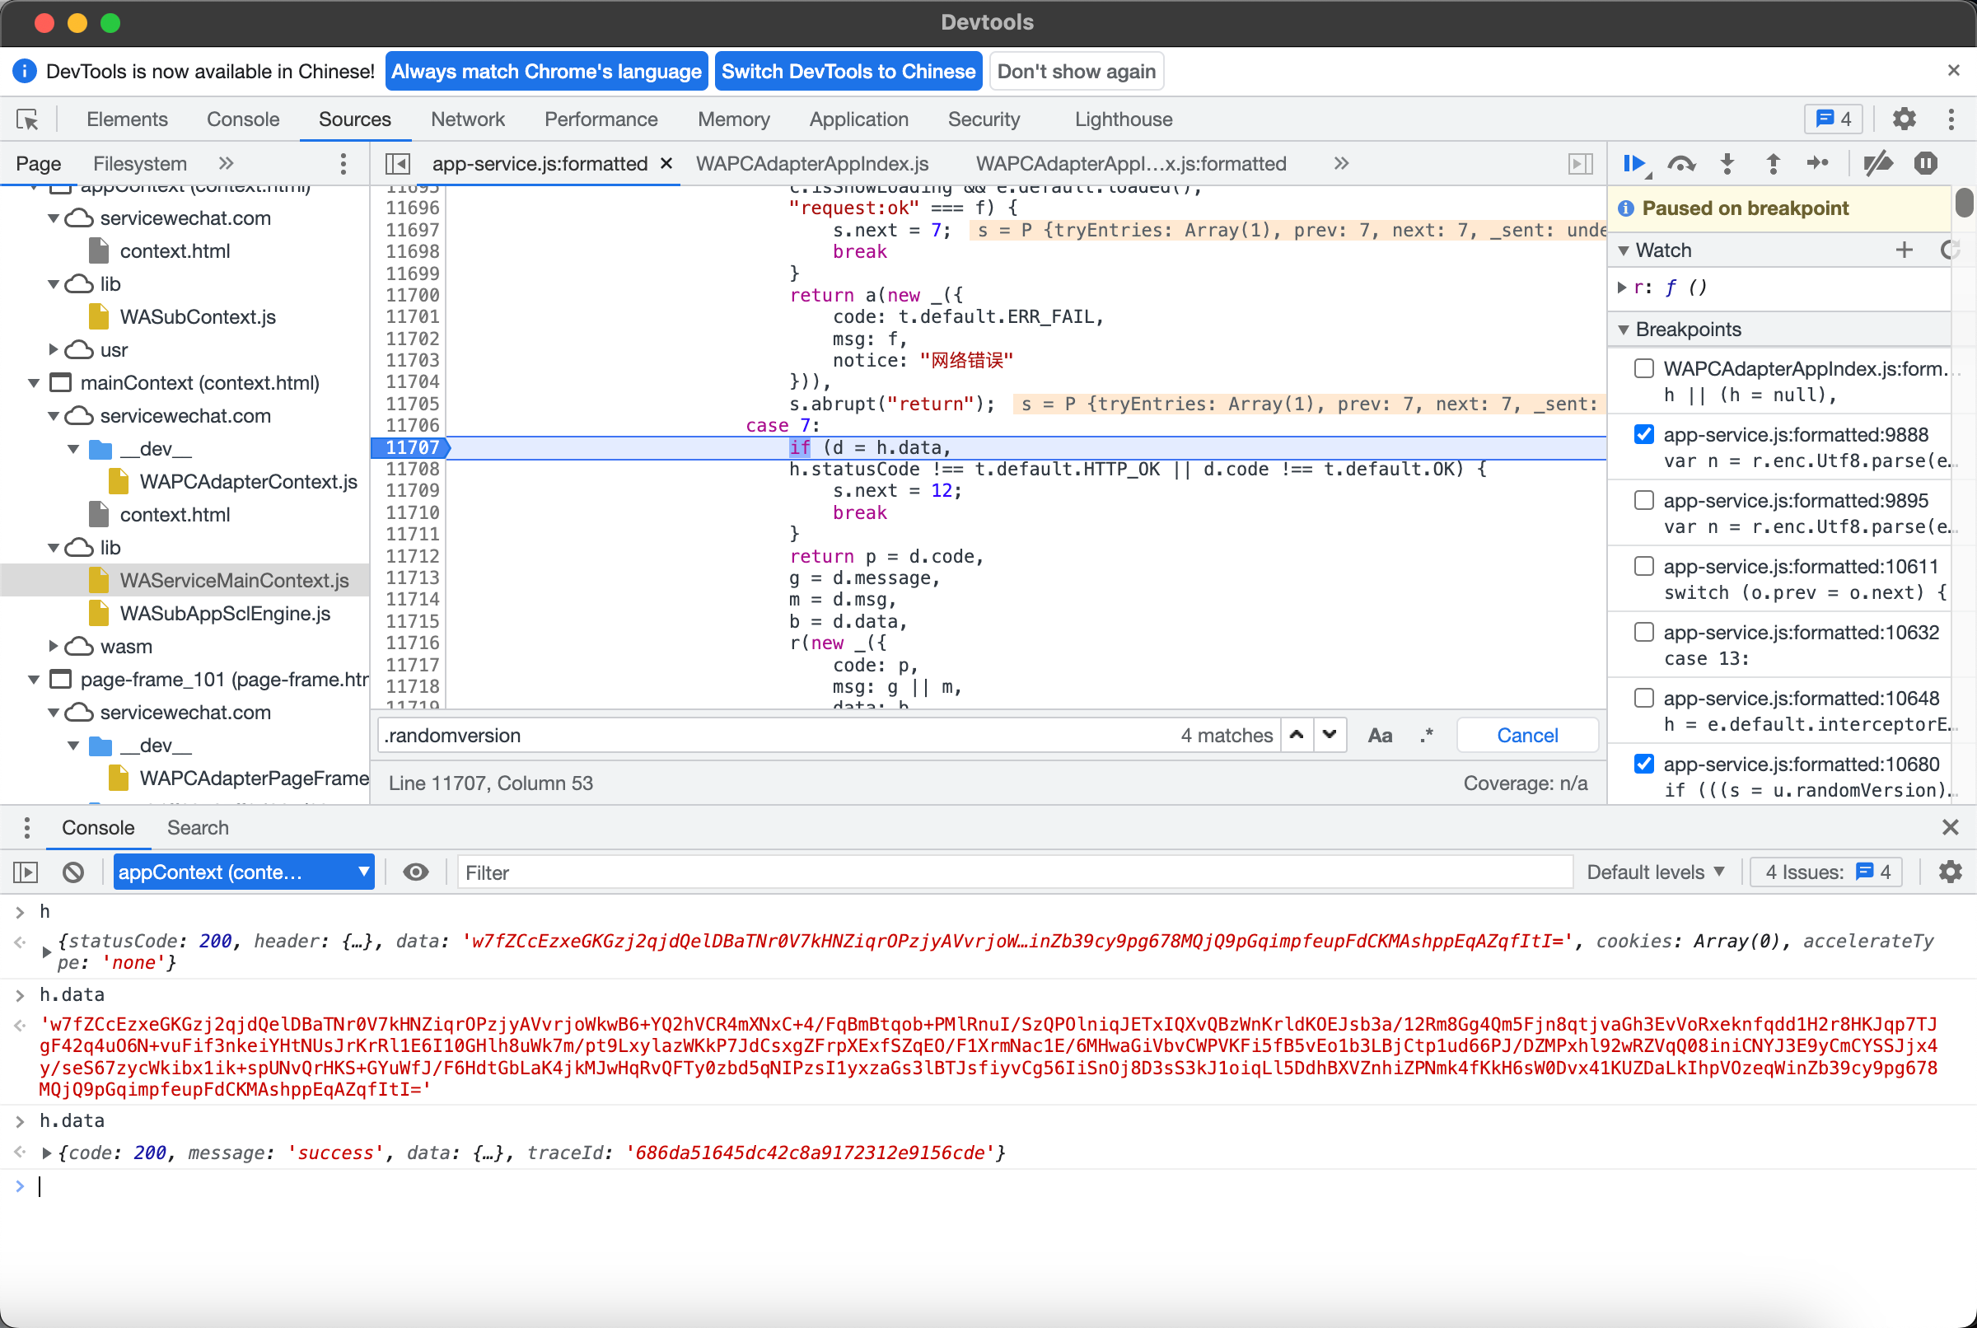The image size is (1977, 1328).
Task: Refresh watch expressions
Action: (1948, 250)
